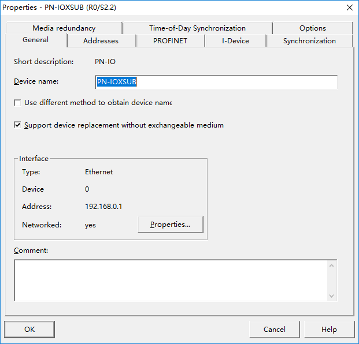Switch to the PROFINET tab
Screen dimensions: 359x344
click(x=170, y=41)
